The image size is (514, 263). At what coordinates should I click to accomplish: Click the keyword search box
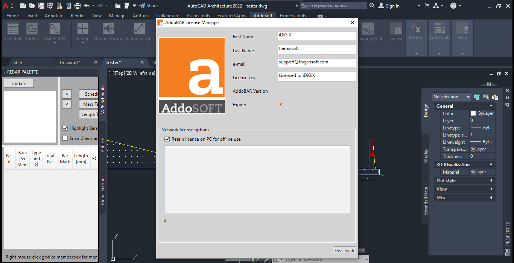(333, 6)
